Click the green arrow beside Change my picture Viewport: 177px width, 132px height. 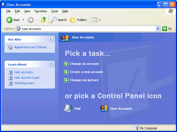pos(66,80)
